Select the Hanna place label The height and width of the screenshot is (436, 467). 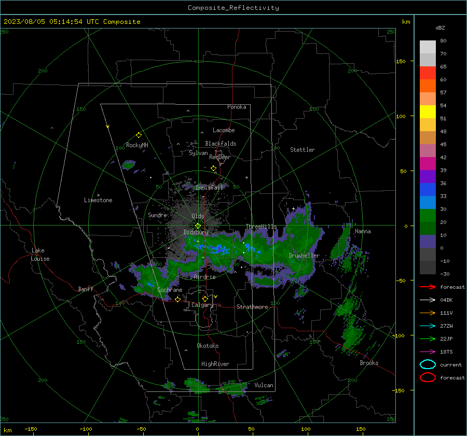tap(363, 231)
